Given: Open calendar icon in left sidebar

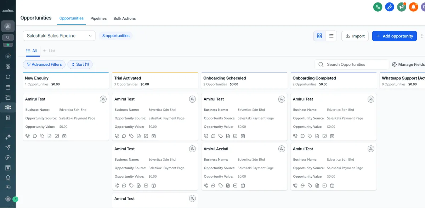Looking at the screenshot, I should pos(8,87).
